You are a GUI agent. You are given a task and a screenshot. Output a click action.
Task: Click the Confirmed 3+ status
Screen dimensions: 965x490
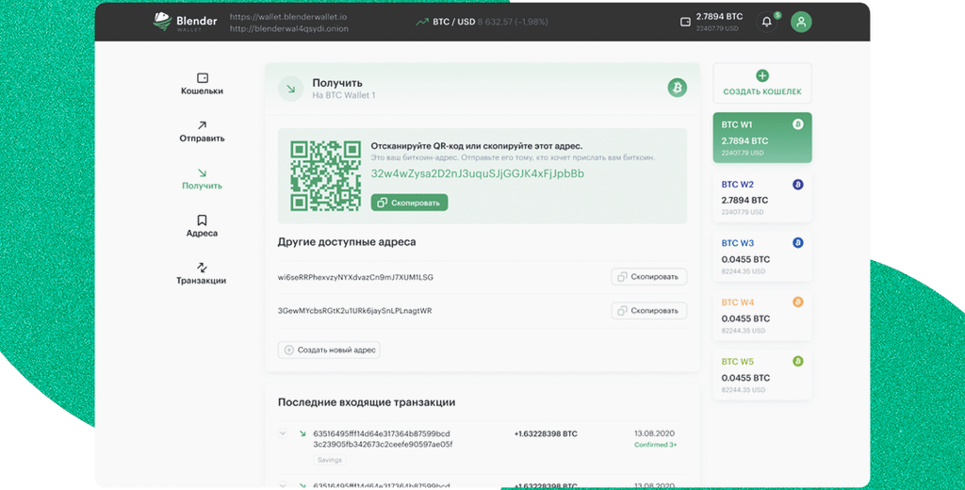click(x=656, y=445)
